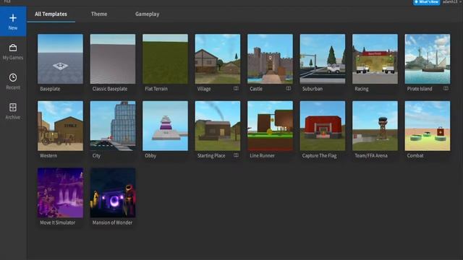Open the Recent clock icon
The image size is (463, 260).
[x=13, y=77]
